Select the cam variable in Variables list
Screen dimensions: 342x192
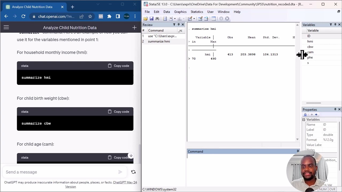pyautogui.click(x=322, y=52)
